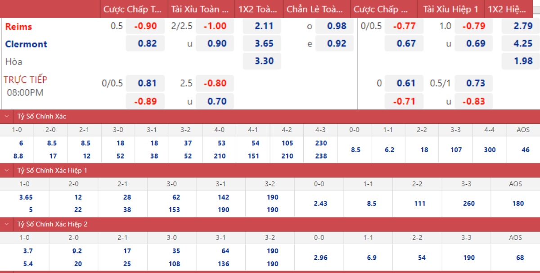Viewport: 540px width, 273px height.
Task: Pick first-half 1X2 draw odds 1.98
Action: coord(522,61)
